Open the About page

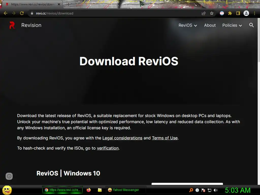[x=210, y=25]
